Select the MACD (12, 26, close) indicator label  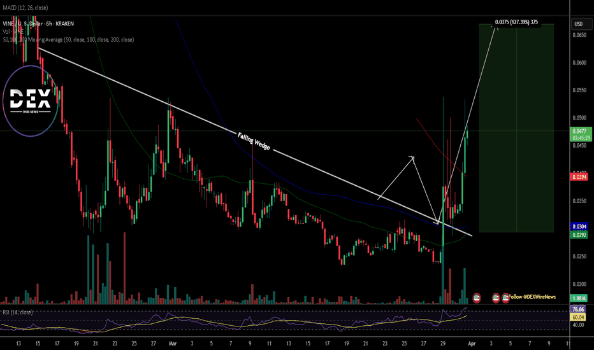[x=25, y=8]
